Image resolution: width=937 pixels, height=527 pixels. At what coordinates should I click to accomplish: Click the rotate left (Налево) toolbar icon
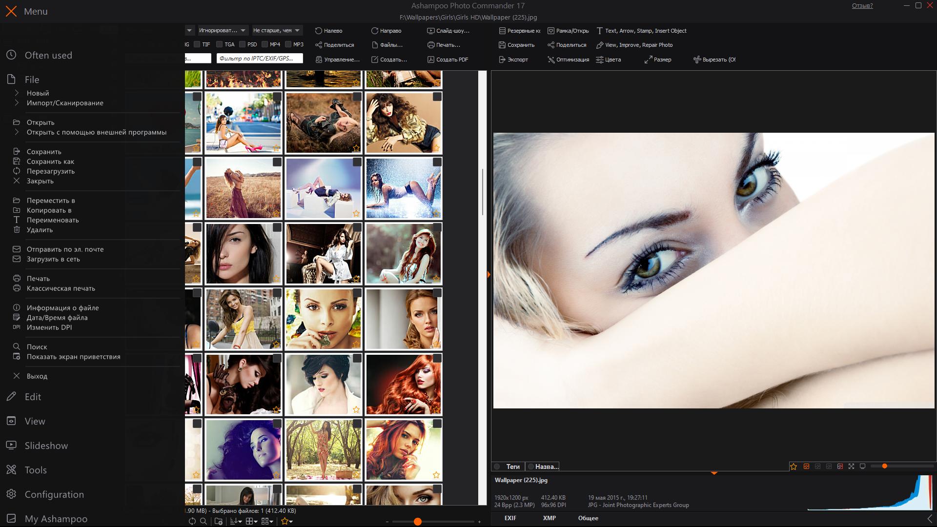319,31
